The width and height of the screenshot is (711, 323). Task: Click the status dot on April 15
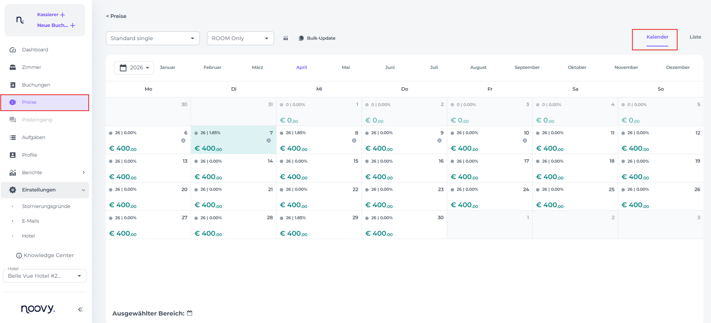tap(282, 161)
